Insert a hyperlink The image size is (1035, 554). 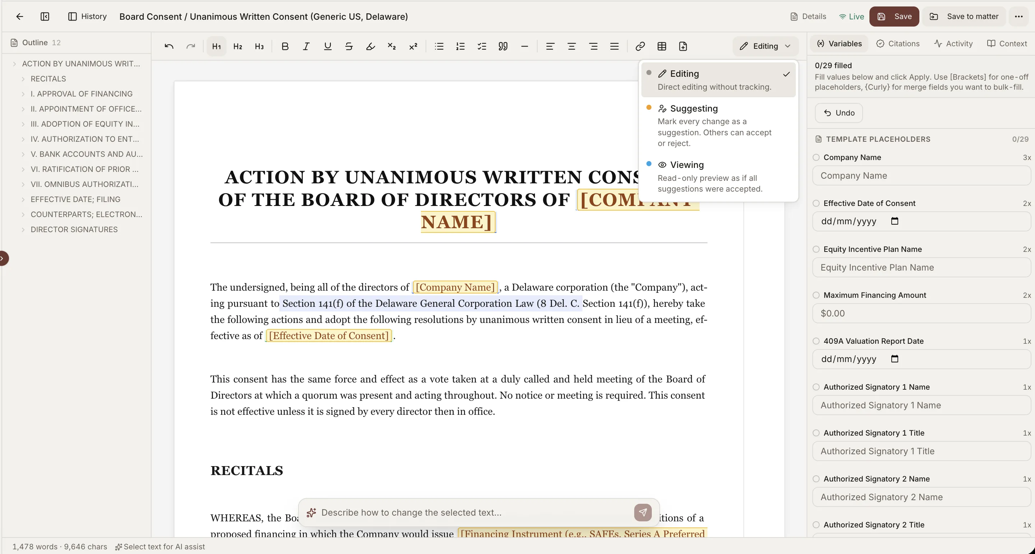[x=640, y=46]
